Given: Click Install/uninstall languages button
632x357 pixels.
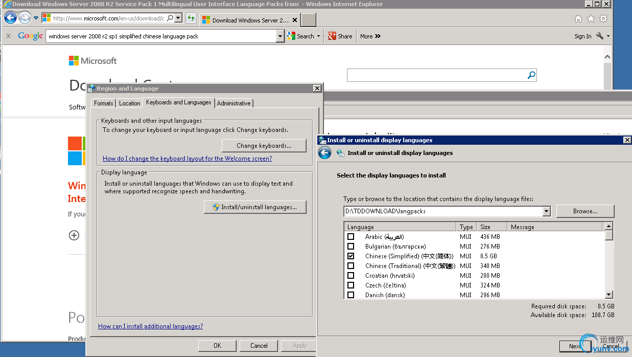Looking at the screenshot, I should click(x=255, y=207).
